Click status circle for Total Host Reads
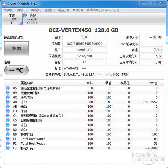This screenshot has width=168, height=168. [x=8, y=143]
